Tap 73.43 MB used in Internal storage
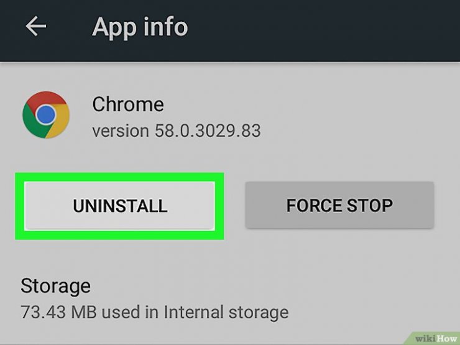 coord(155,312)
